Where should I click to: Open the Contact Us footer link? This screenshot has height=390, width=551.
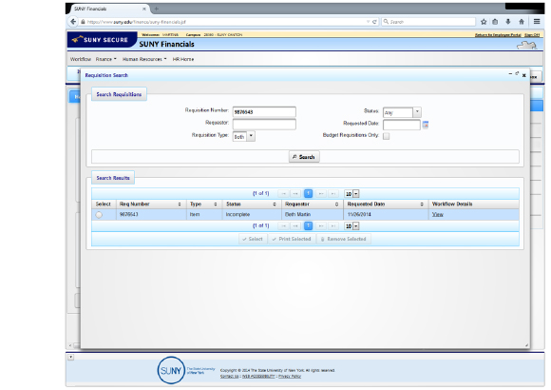pos(229,377)
